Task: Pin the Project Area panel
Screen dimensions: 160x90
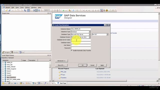Action: [48, 13]
